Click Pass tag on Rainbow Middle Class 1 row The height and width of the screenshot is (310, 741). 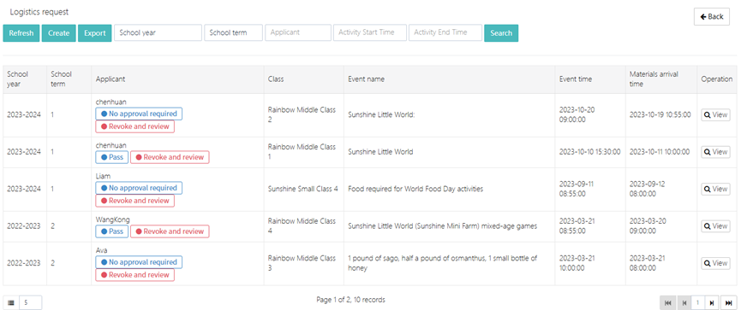point(112,157)
